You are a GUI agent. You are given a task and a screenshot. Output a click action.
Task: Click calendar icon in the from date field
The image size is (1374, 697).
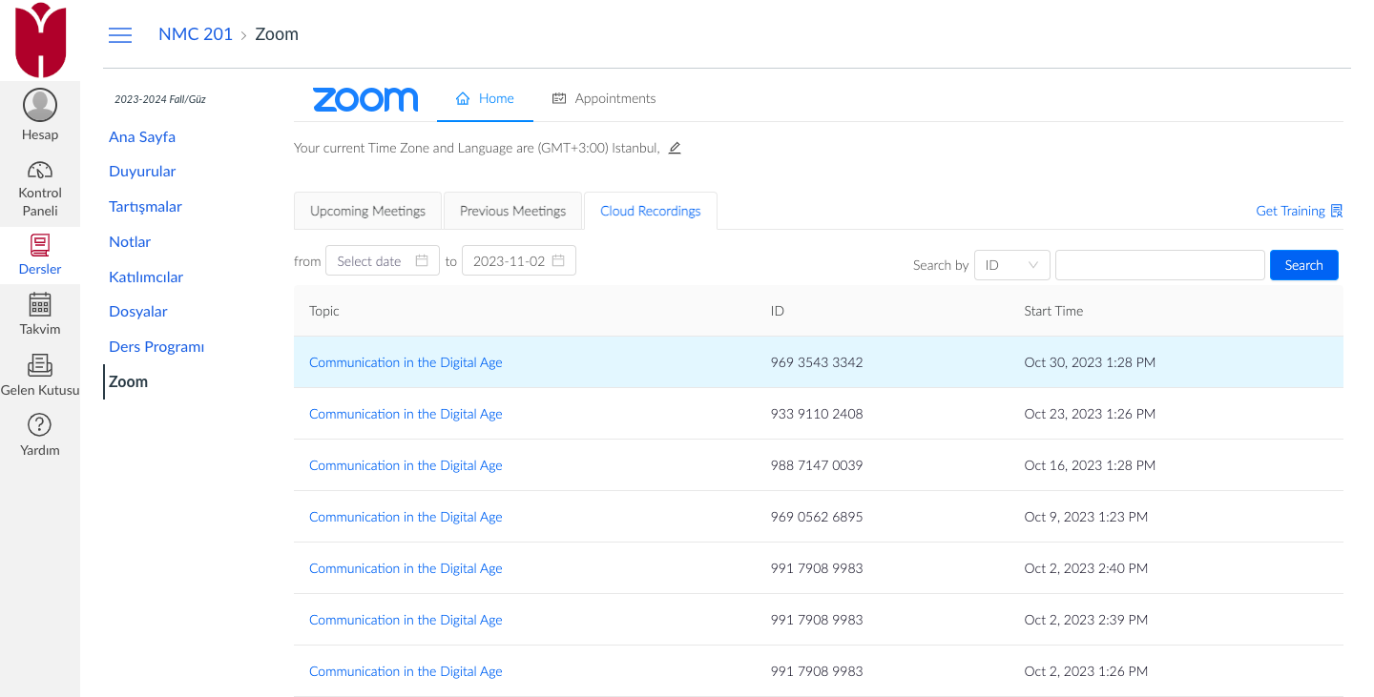pyautogui.click(x=422, y=261)
